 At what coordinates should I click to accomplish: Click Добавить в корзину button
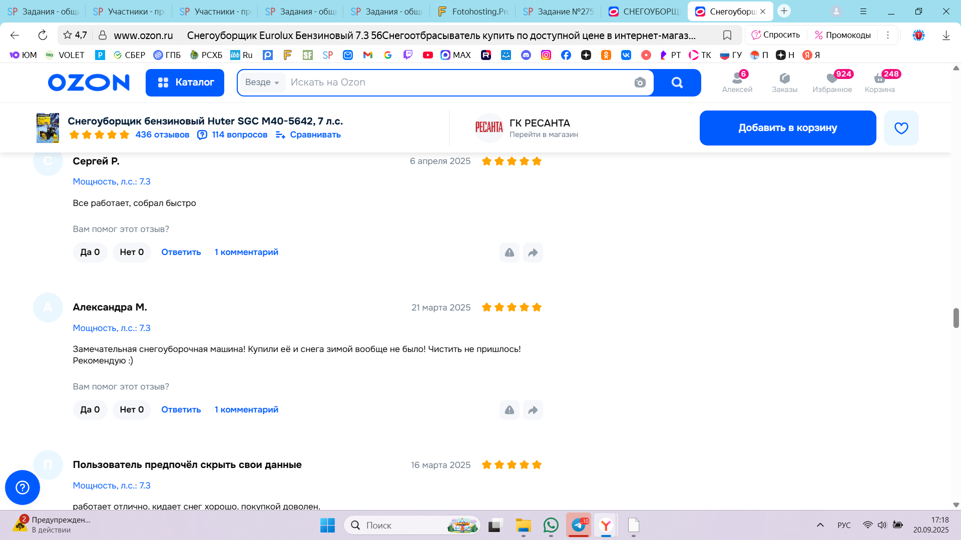pyautogui.click(x=787, y=128)
